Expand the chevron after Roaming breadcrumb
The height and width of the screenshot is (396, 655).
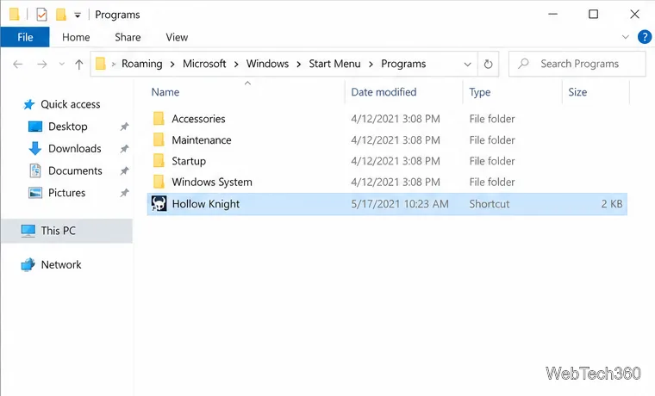pos(172,65)
